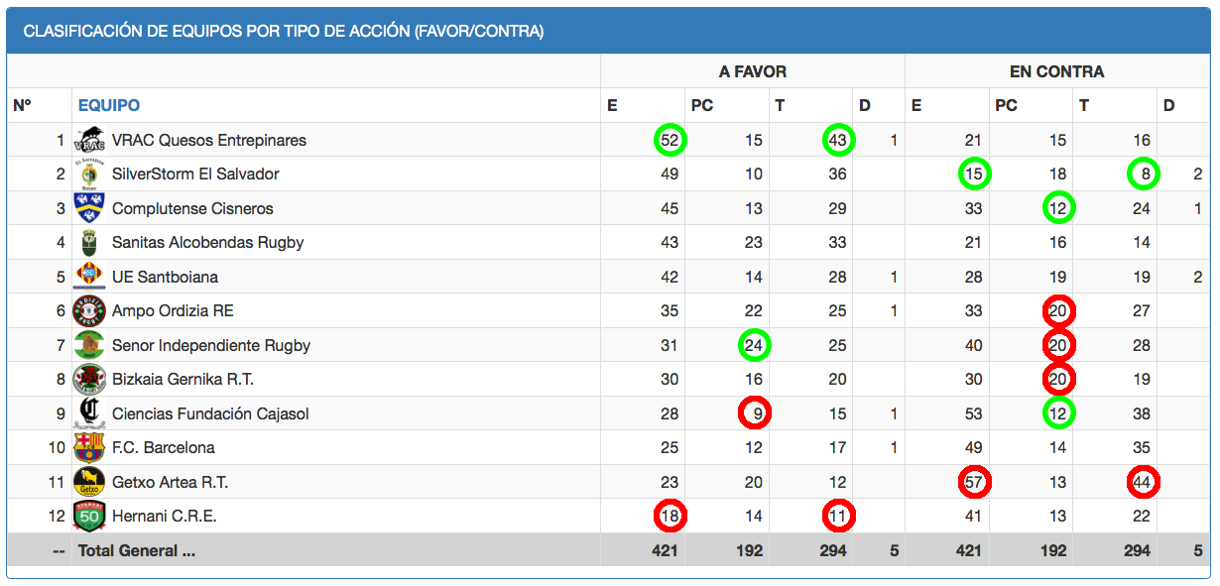Click red-circled 57 in Getxo row
The width and height of the screenshot is (1220, 586).
pos(974,483)
